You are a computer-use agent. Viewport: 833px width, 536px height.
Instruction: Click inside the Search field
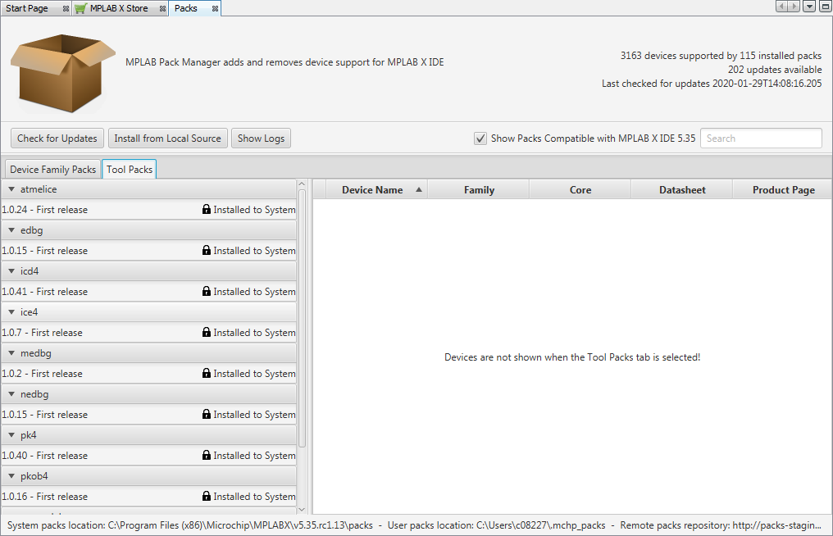pyautogui.click(x=760, y=138)
